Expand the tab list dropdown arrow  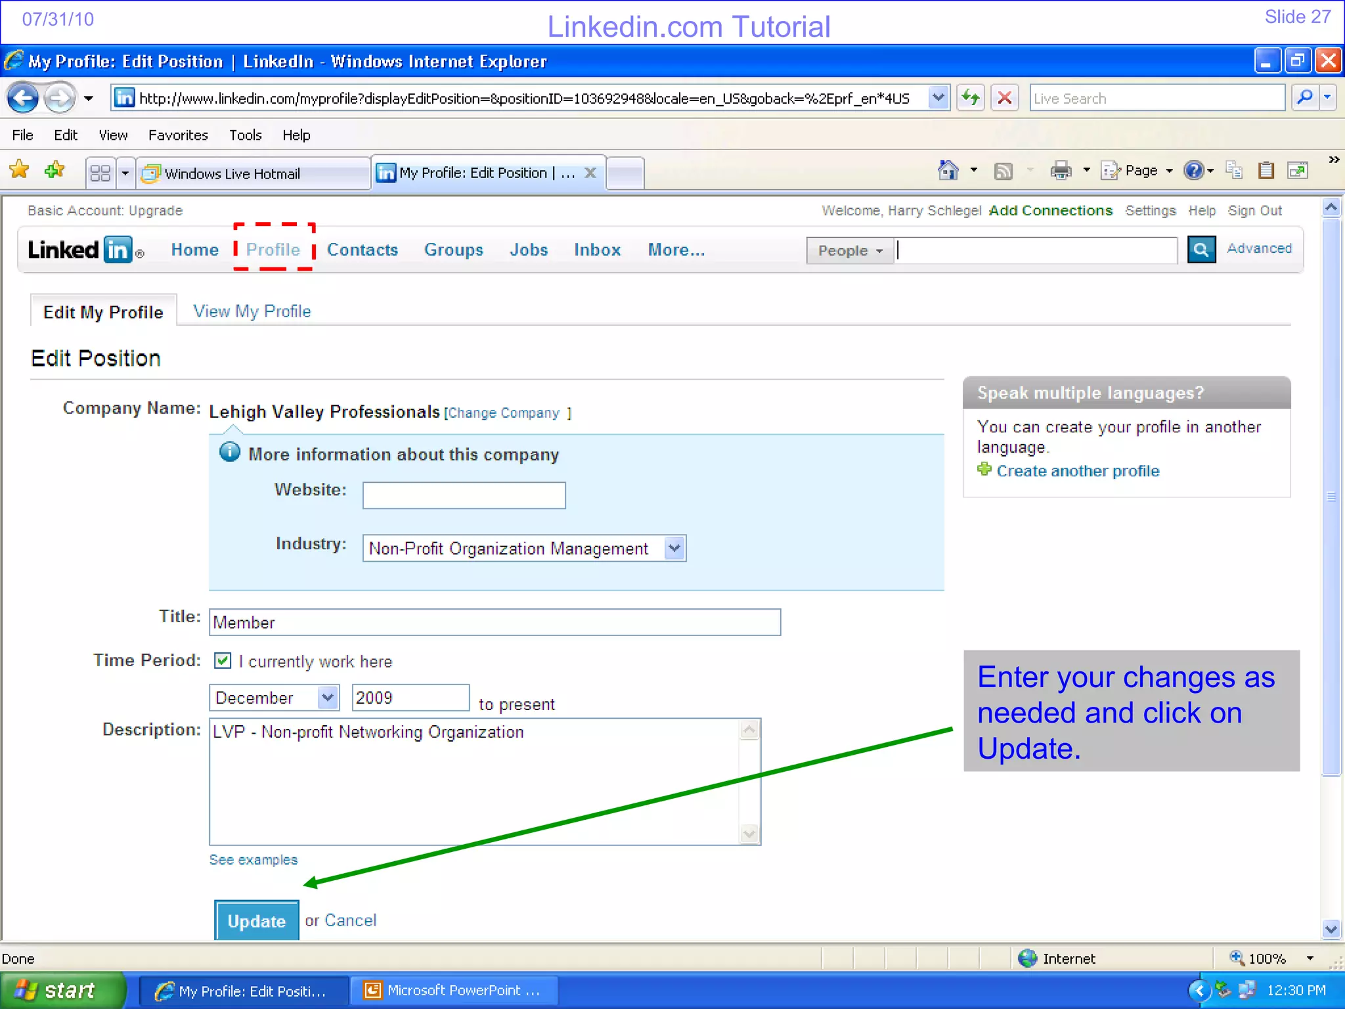click(125, 173)
